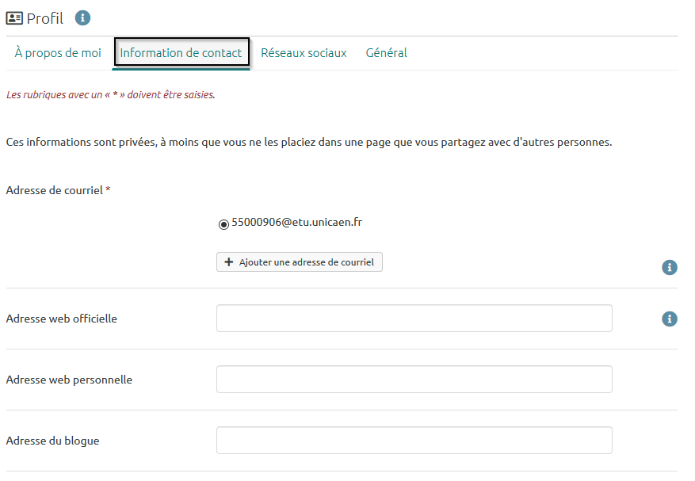Click the required fields notice in red

pyautogui.click(x=110, y=95)
